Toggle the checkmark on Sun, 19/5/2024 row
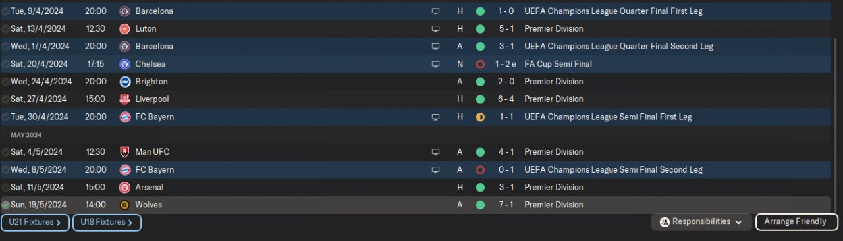843x241 pixels. point(5,205)
